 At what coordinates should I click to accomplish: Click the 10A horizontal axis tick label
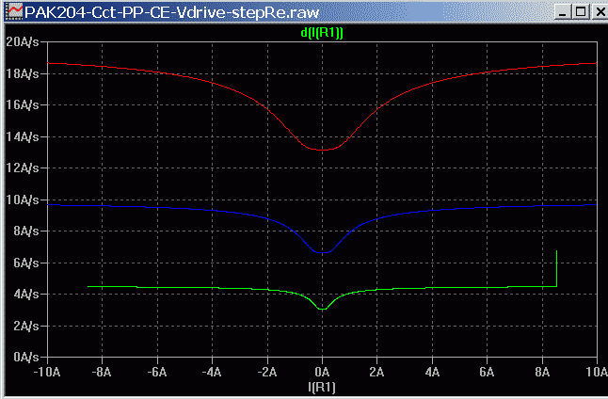click(x=597, y=373)
